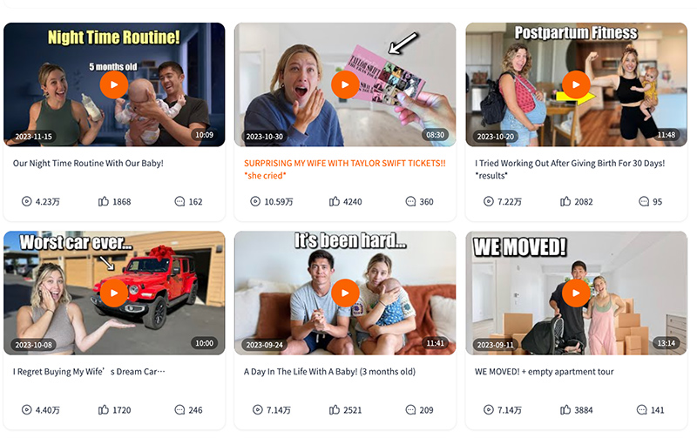Click the like icon showing 1868
Image resolution: width=697 pixels, height=438 pixels.
tap(103, 202)
